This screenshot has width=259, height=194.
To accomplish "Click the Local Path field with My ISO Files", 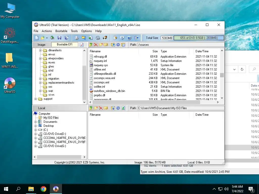I will coord(181,108).
